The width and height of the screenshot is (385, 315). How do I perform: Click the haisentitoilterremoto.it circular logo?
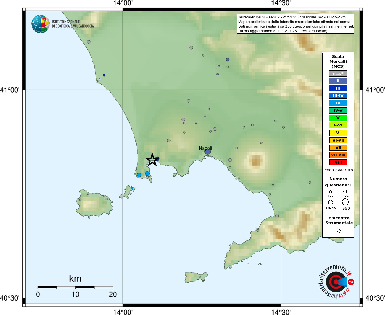(x=336, y=281)
